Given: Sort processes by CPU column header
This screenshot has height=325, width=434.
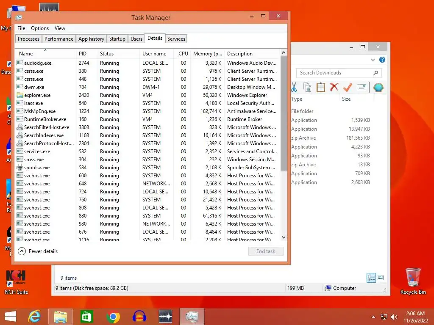Looking at the screenshot, I should coord(183,54).
